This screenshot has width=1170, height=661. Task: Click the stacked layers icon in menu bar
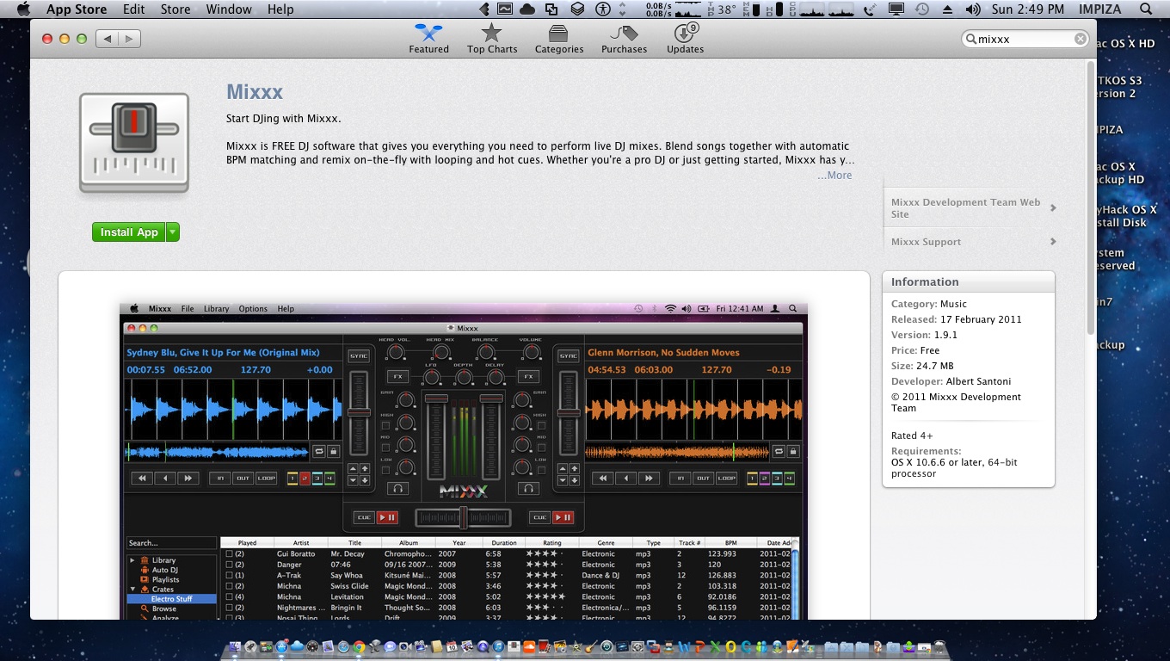(x=577, y=9)
